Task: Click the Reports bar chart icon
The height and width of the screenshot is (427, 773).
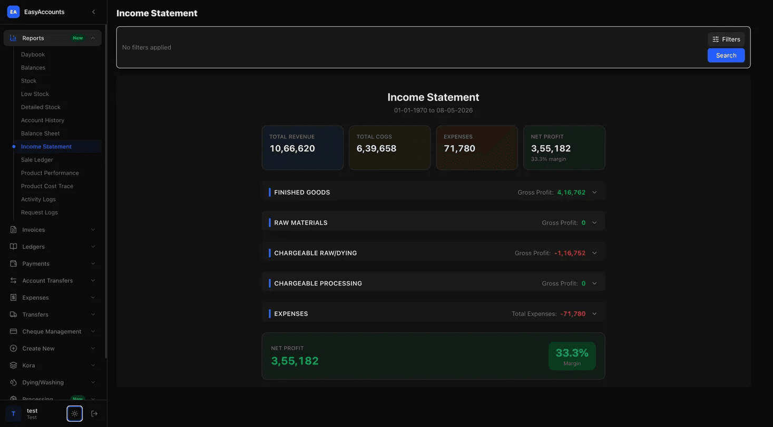Action: coord(13,38)
